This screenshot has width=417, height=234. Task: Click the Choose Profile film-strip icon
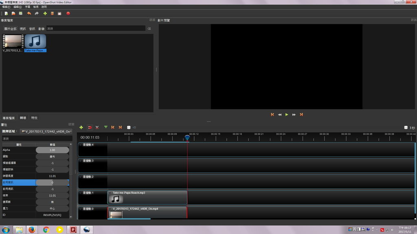(x=53, y=13)
